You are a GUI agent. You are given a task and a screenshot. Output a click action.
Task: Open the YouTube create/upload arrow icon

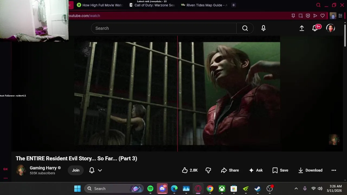click(302, 28)
